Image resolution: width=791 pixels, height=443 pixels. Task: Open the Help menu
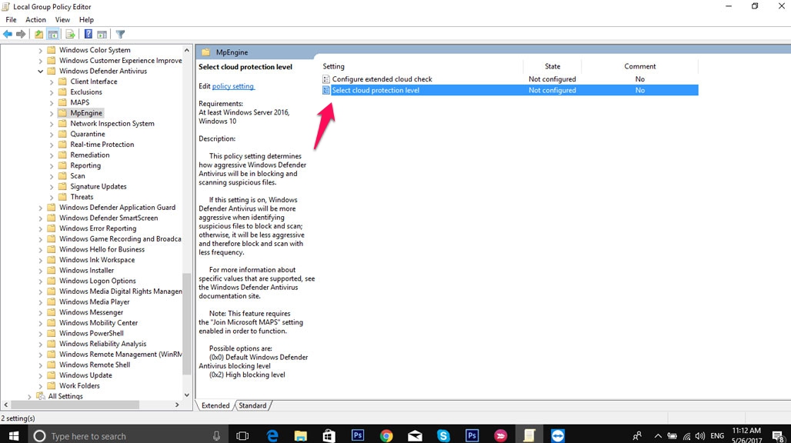pyautogui.click(x=86, y=20)
